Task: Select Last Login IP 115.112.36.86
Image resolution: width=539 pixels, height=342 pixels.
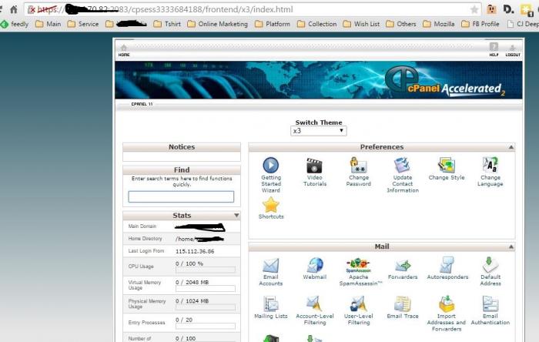Action: pos(195,251)
